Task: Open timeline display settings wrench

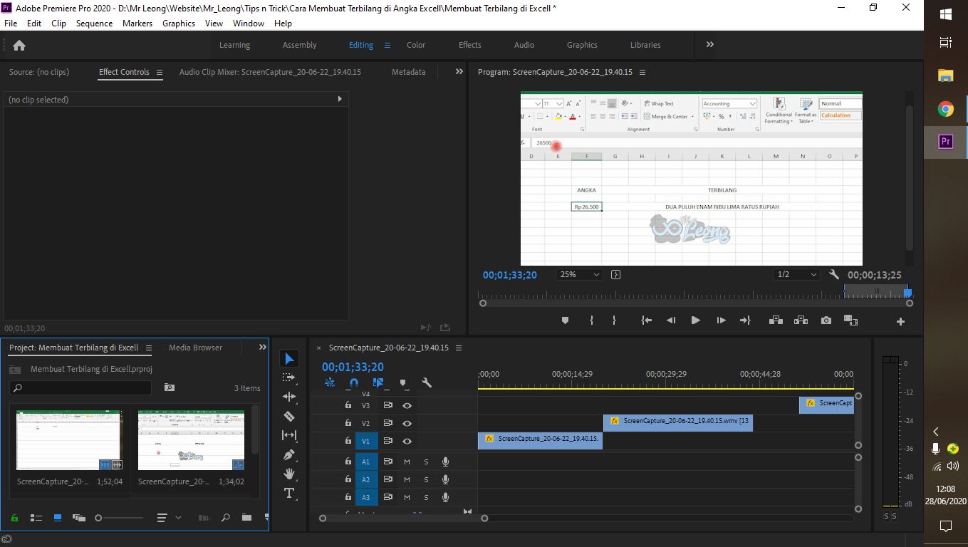Action: point(427,382)
